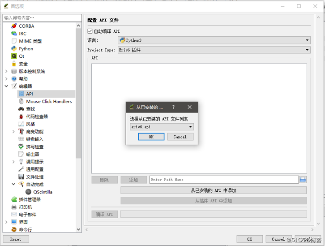Click the binoculars search icon (查找)
The width and height of the screenshot is (325, 246).
pos(21,109)
